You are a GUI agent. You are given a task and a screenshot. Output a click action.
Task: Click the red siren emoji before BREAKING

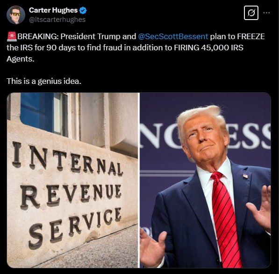point(12,36)
